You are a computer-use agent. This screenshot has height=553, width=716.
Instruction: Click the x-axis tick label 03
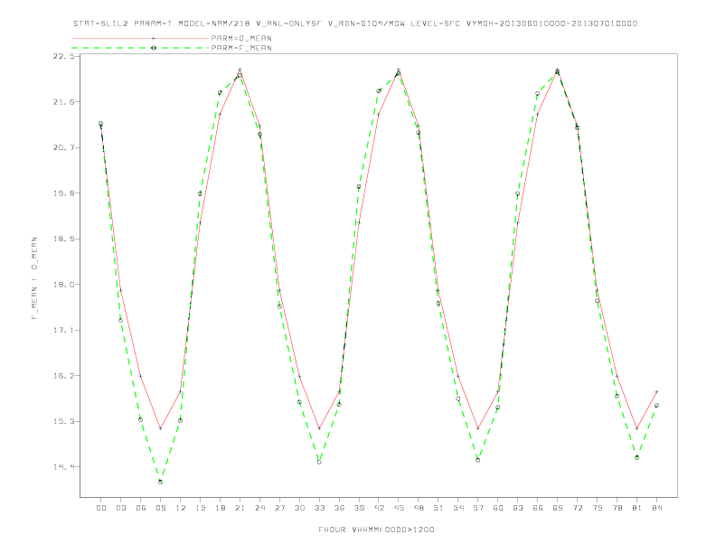[120, 508]
